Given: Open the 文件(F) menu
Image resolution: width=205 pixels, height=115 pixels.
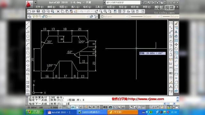Looking at the screenshot, I should click(x=39, y=7).
